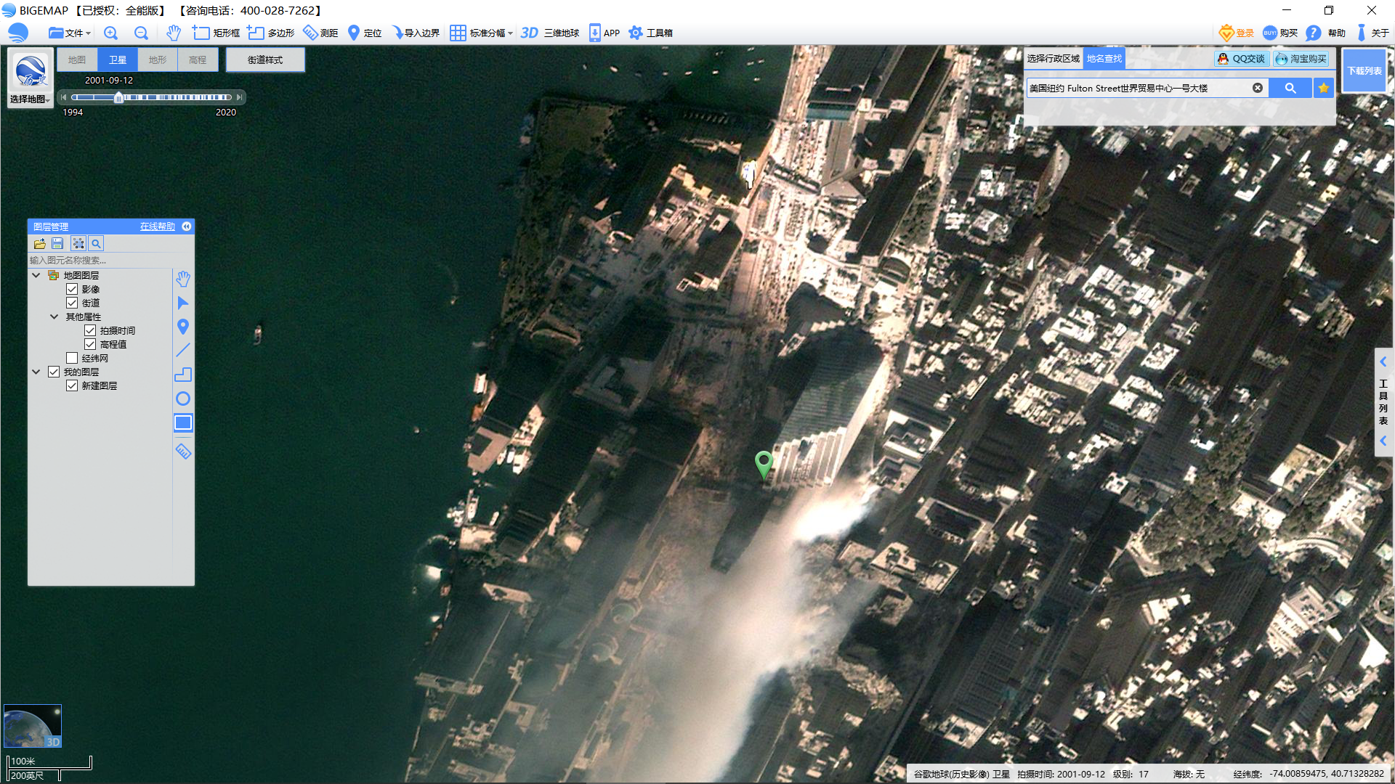Image resolution: width=1395 pixels, height=784 pixels.
Task: Click the zoom-to-extent icon in layer panel
Action: [78, 244]
